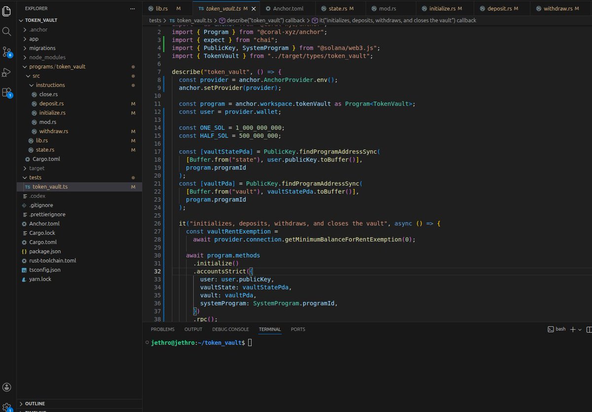Open the PROBLEMS panel tab

[x=162, y=329]
